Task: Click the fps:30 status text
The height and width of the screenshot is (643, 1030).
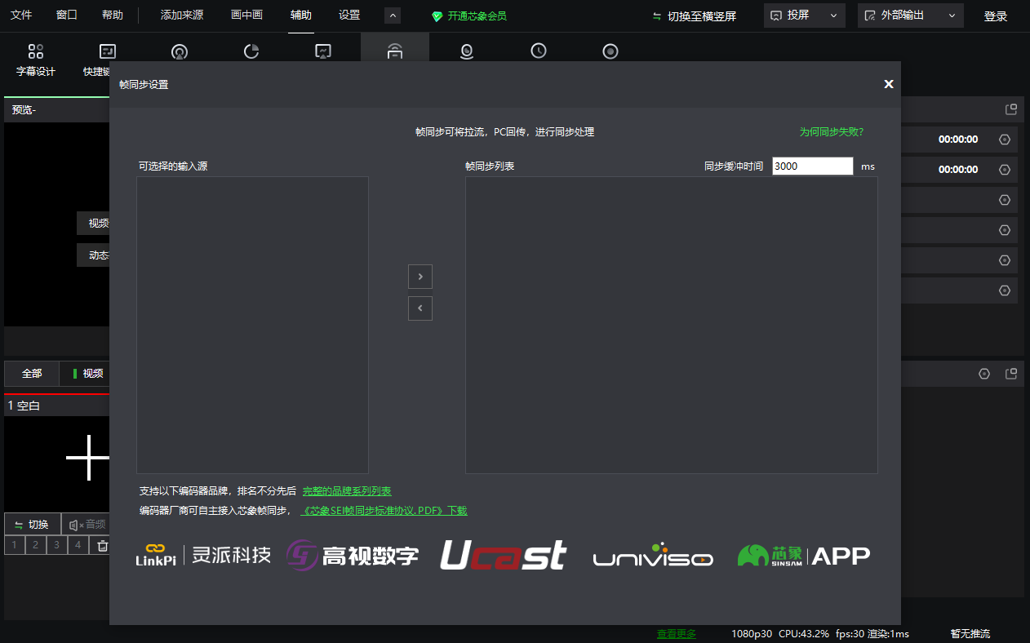Action: [x=850, y=634]
